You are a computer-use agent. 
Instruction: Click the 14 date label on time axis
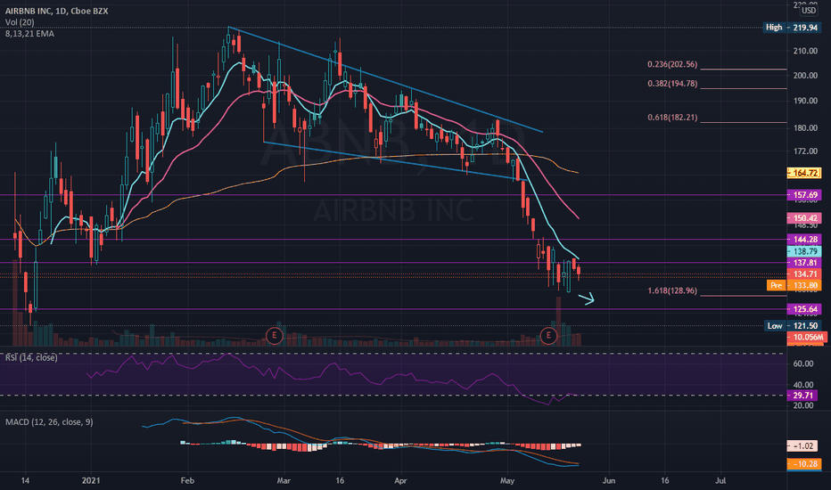click(25, 480)
